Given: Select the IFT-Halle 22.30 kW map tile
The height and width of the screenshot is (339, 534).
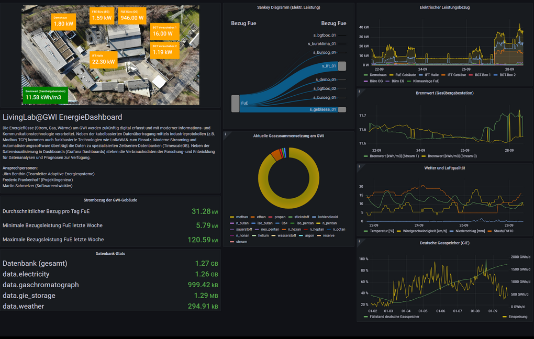Looking at the screenshot, I should point(103,60).
